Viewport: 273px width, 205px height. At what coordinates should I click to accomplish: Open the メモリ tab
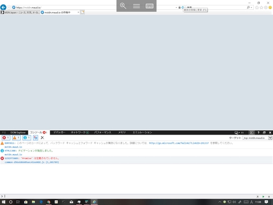(x=122, y=132)
